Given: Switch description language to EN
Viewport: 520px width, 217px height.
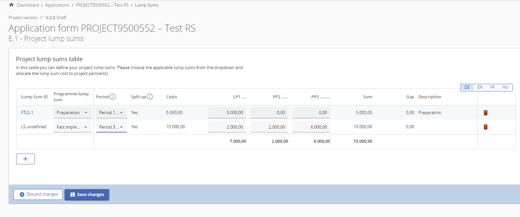Looking at the screenshot, I should click(480, 87).
